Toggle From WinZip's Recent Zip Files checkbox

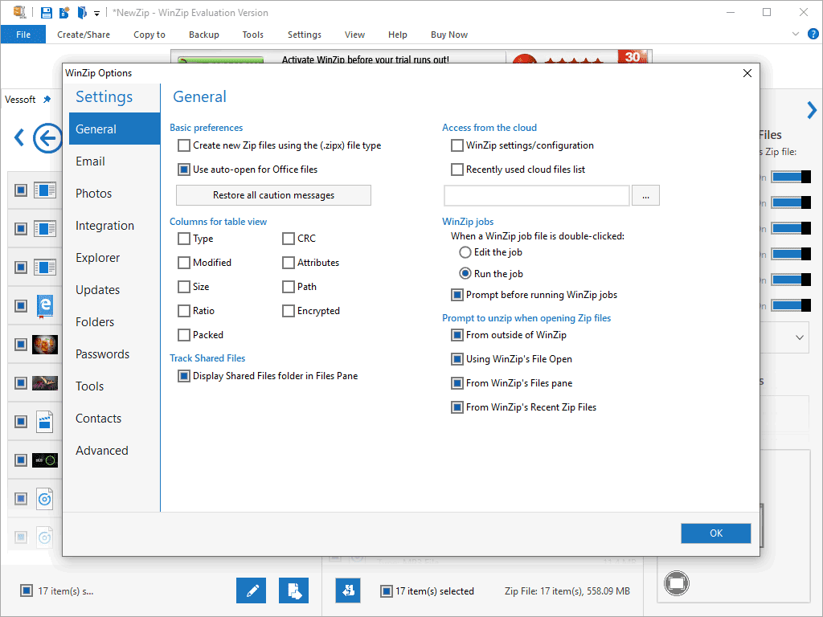click(457, 407)
